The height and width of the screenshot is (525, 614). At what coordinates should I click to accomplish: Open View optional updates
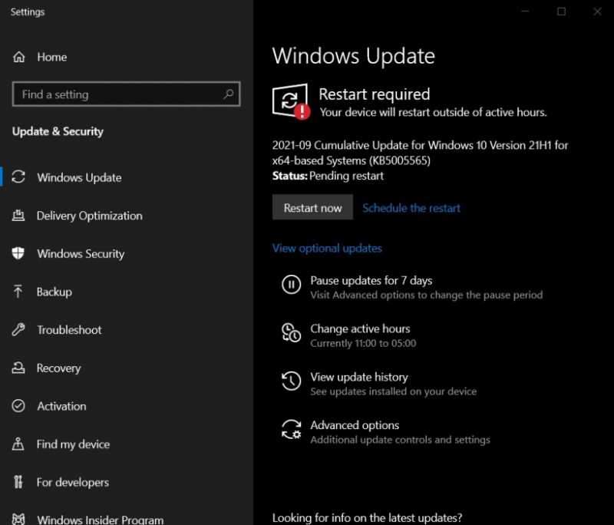click(x=327, y=248)
